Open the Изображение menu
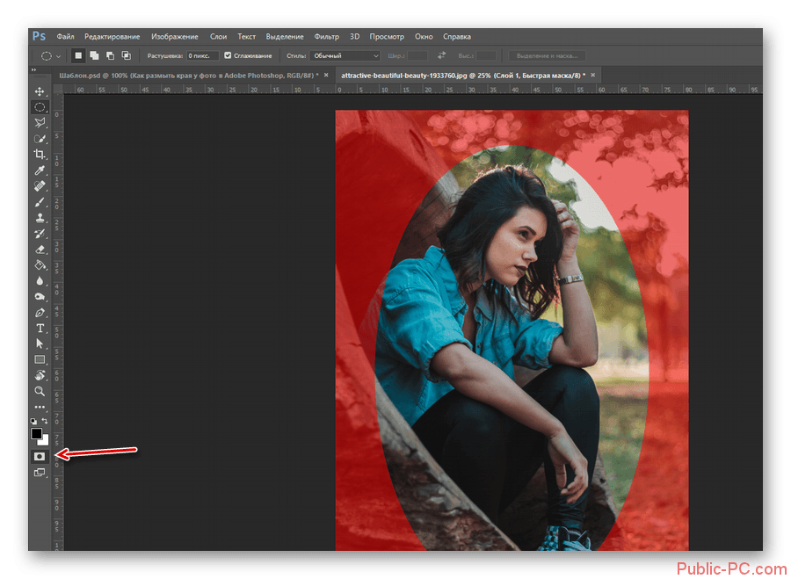This screenshot has width=791, height=579. 175,36
